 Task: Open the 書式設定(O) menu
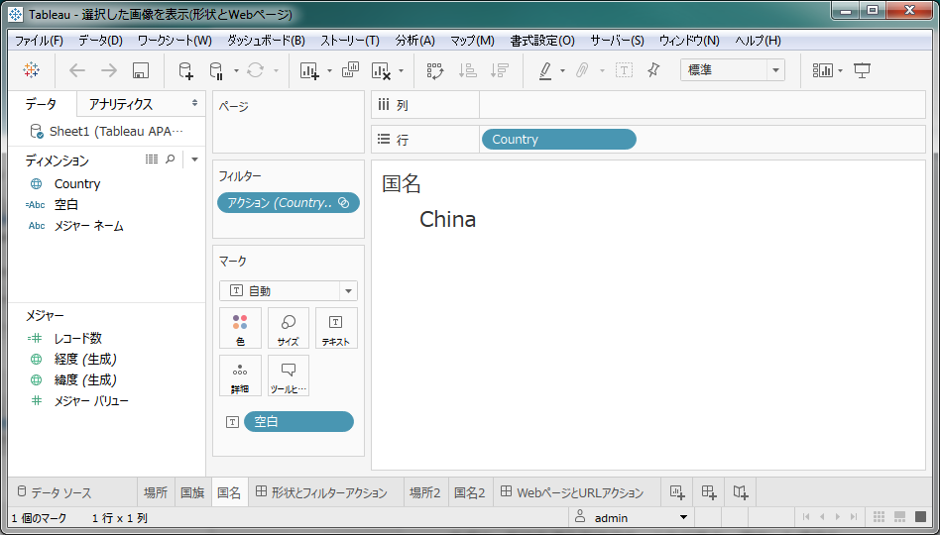coord(542,41)
